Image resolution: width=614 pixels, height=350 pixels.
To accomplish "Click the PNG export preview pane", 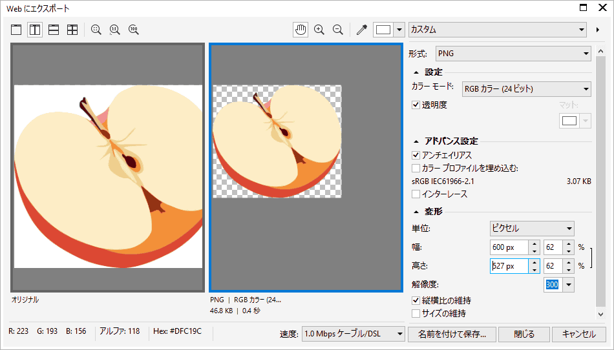I will pos(306,167).
